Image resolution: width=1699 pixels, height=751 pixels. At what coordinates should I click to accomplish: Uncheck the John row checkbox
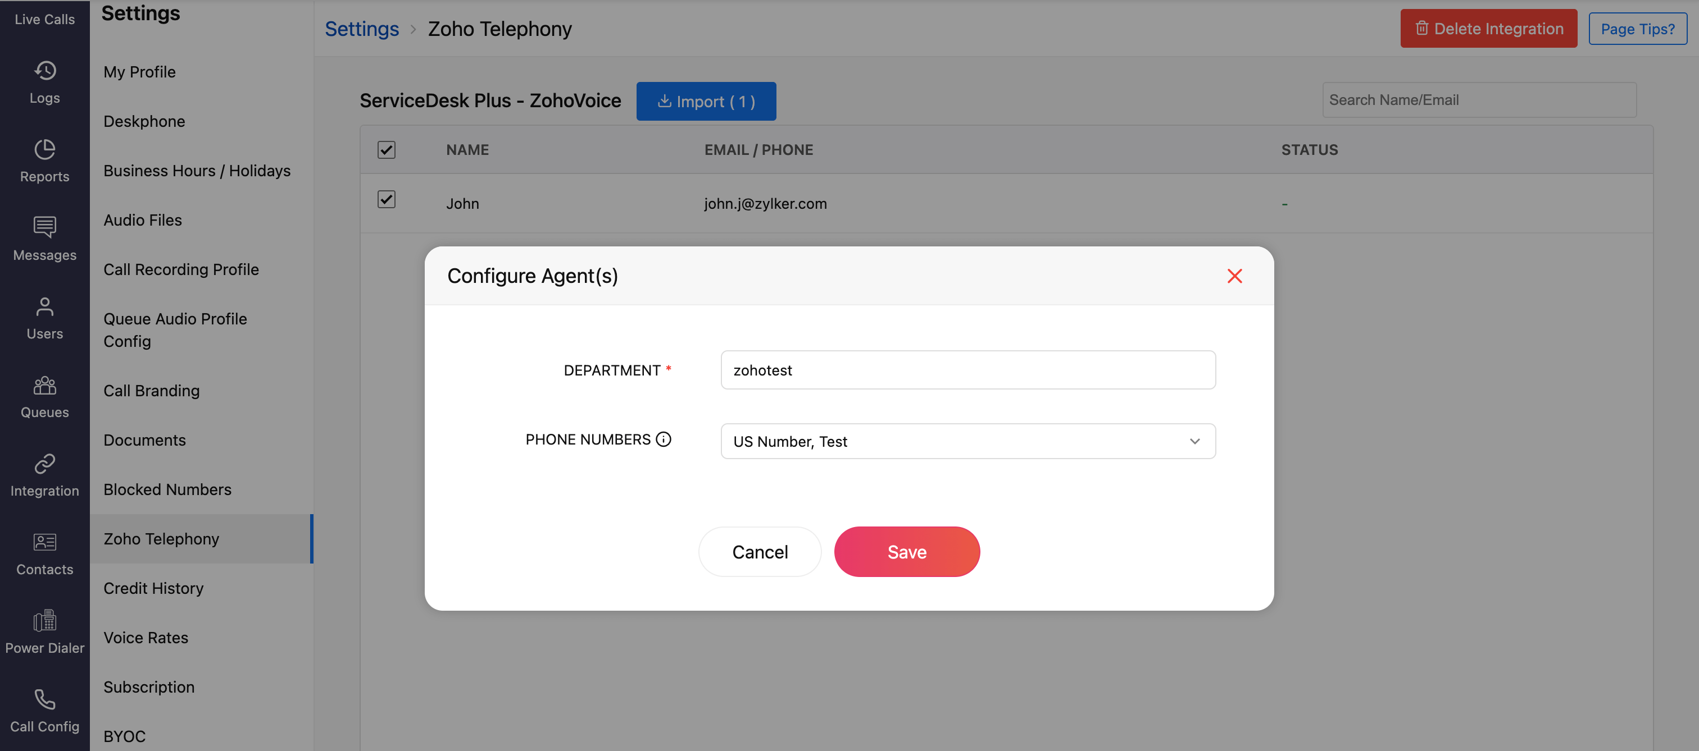point(387,200)
